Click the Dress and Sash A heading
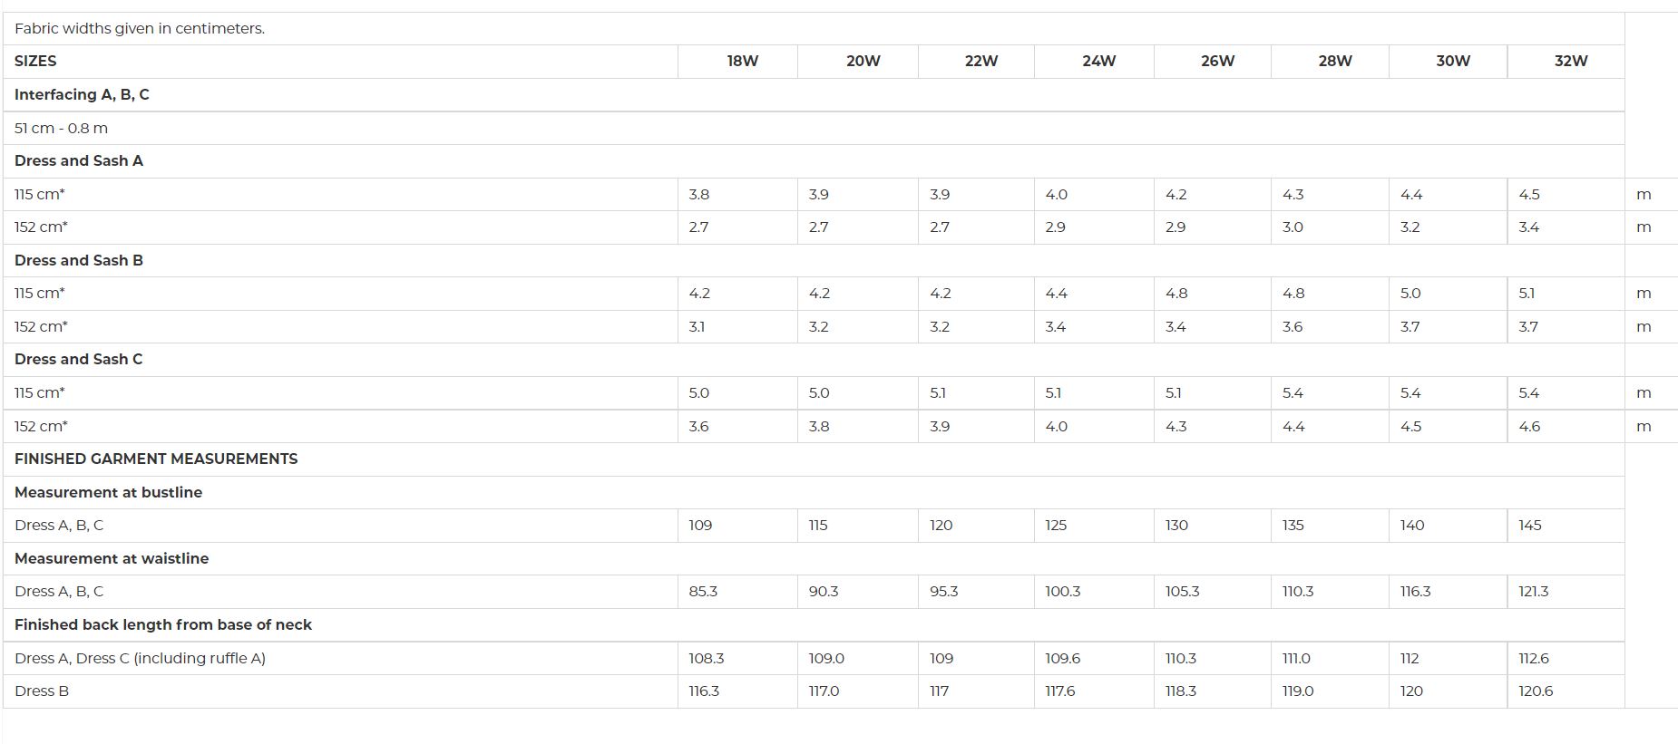1678x744 pixels. tap(79, 160)
